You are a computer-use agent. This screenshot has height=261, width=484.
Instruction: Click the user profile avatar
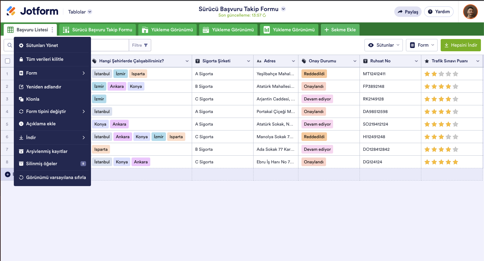470,12
